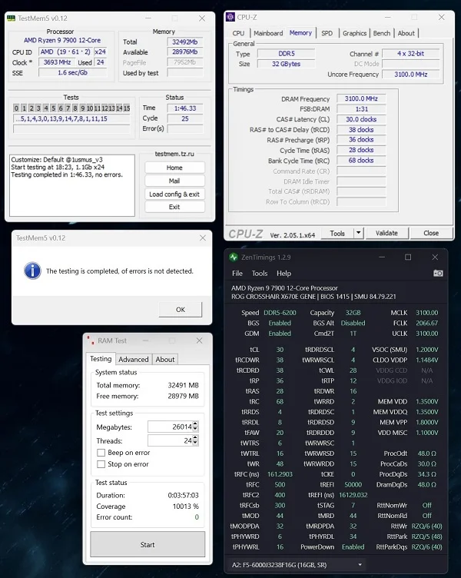Click test number 15 box in TestMem5
This screenshot has width=461, height=578.
pyautogui.click(x=127, y=108)
